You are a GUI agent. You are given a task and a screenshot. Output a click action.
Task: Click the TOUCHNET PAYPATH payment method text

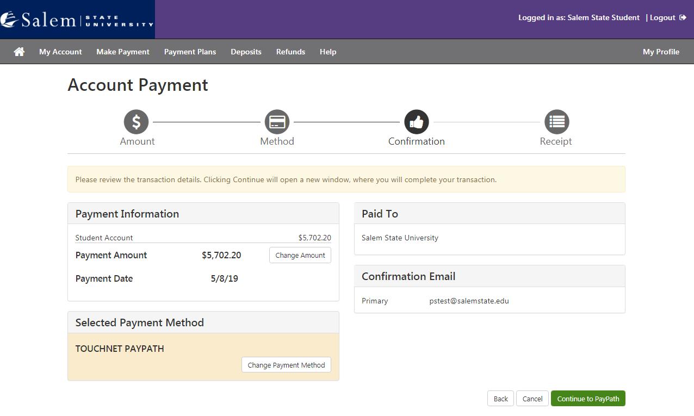coord(120,349)
